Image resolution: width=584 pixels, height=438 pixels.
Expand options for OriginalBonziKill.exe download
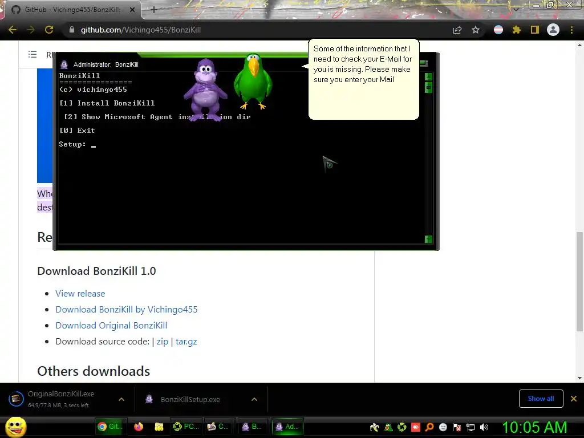tap(121, 399)
